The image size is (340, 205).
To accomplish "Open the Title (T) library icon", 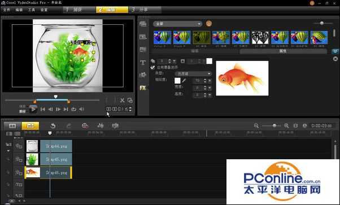I will 143,63.
